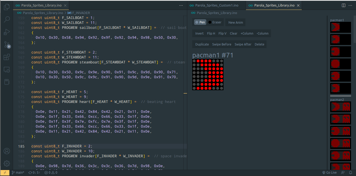The image size is (356, 176).
Task: Split the right editor group
Action: coord(344,5)
